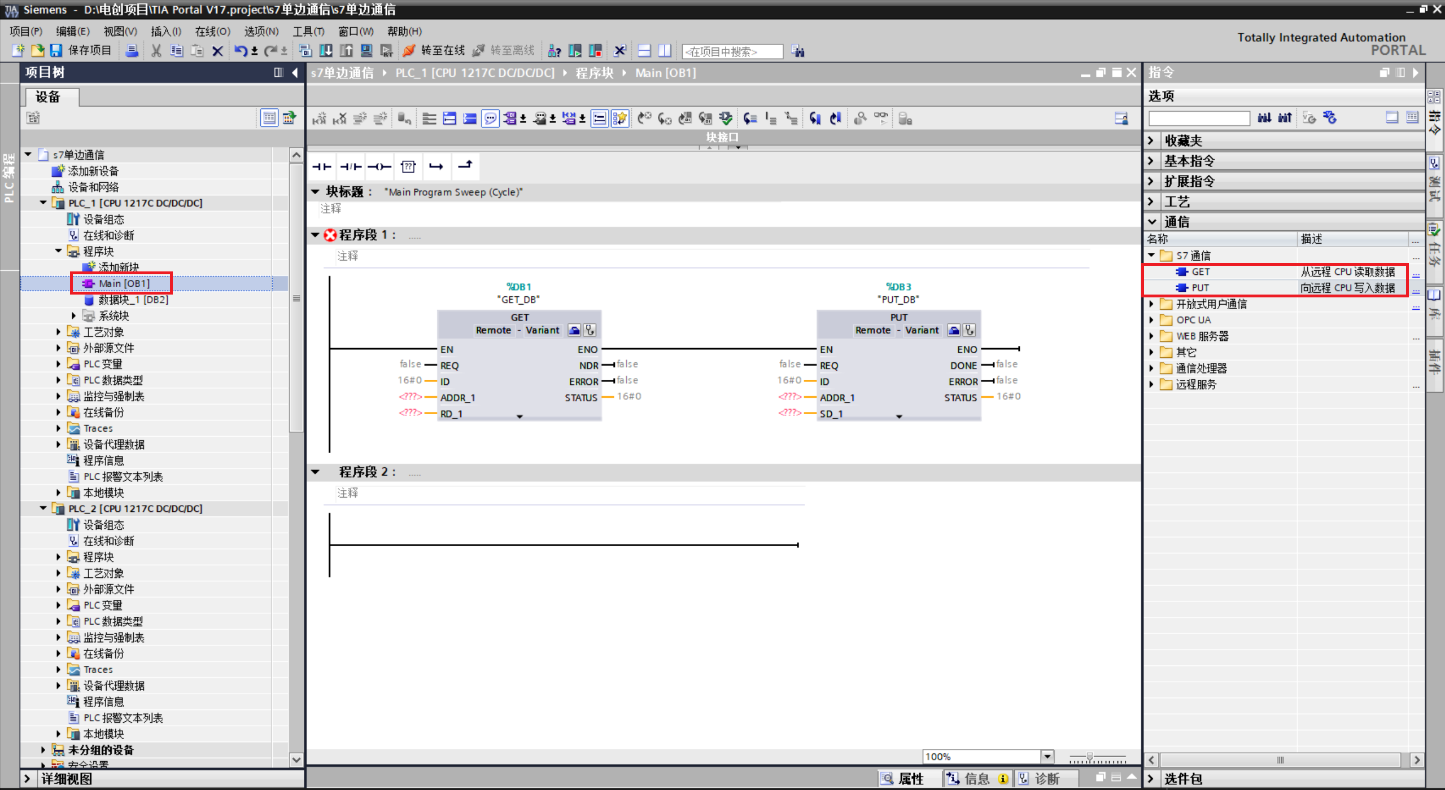
Task: Open the 在线(O) menu
Action: 212,31
